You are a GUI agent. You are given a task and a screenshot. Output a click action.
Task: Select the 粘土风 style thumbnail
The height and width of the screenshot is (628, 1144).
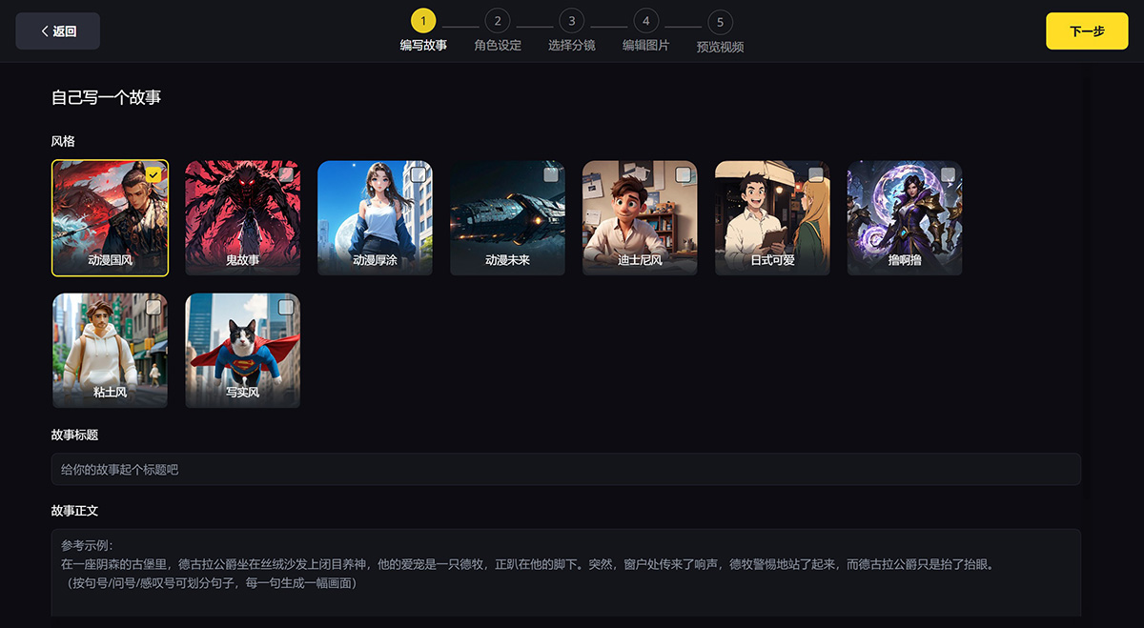111,351
